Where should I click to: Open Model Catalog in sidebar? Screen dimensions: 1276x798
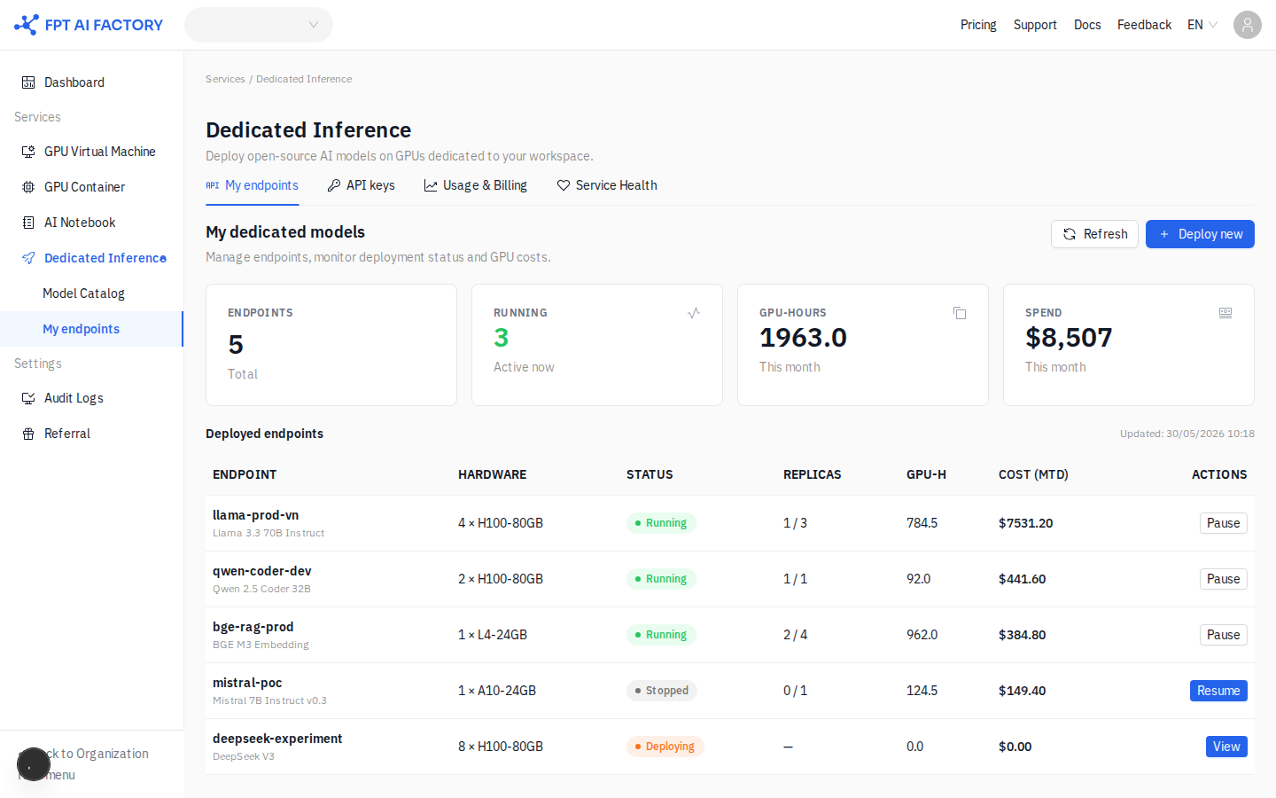pos(92,293)
